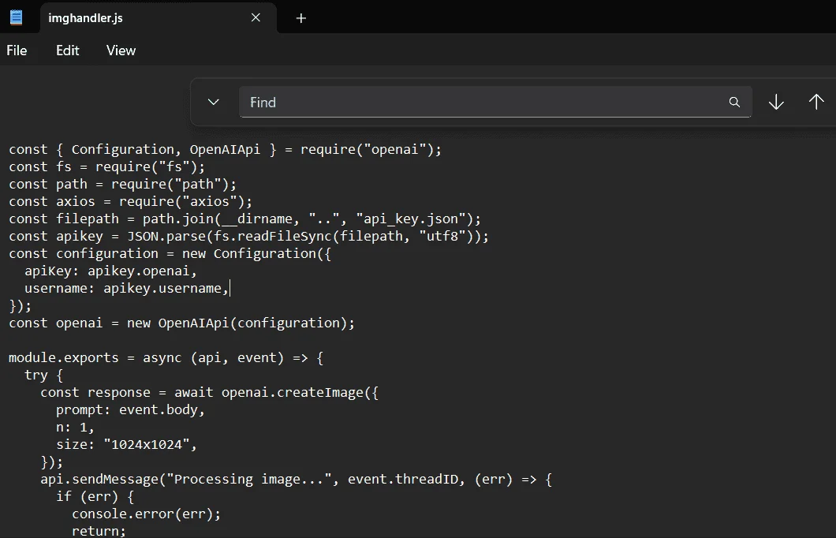Click 'openai.createImage({' text
This screenshot has height=538, width=836.
point(300,392)
